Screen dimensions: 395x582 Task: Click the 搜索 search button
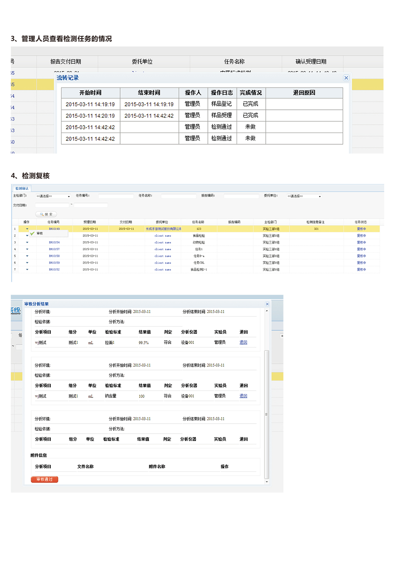coord(46,215)
